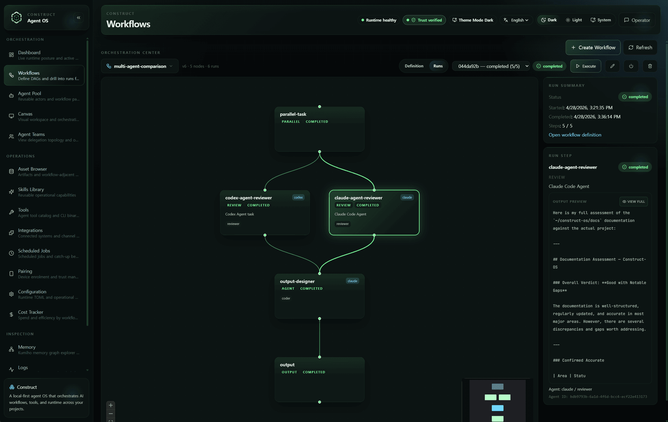
Task: Click the Agent Teams people icon
Action: [x=11, y=136]
